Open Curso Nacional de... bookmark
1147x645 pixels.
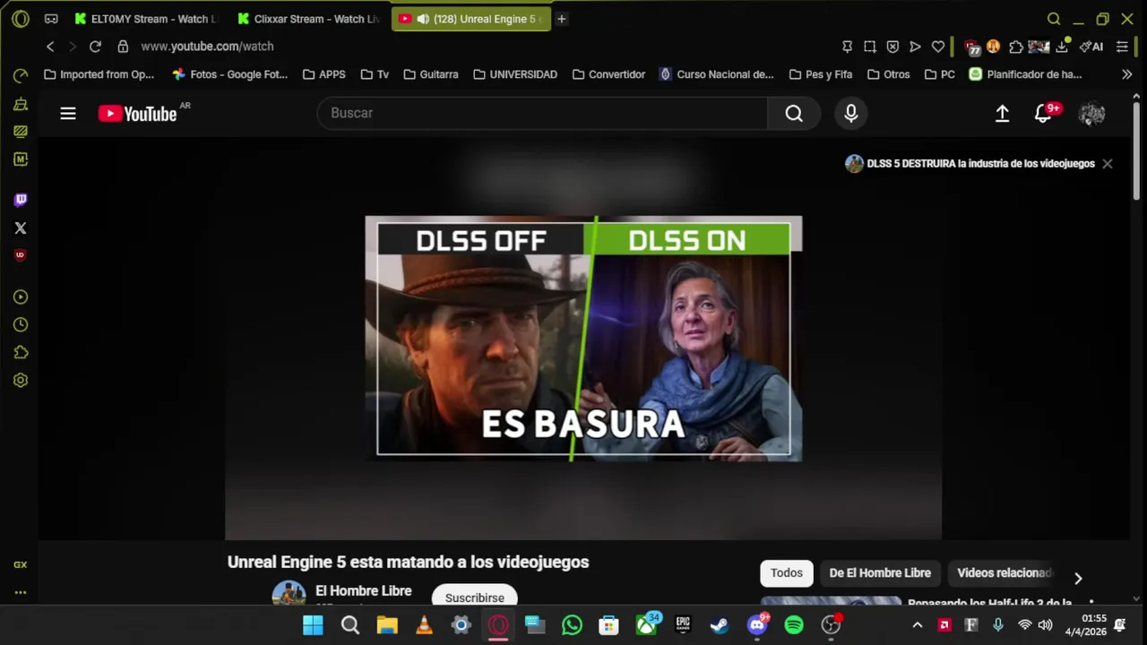pyautogui.click(x=717, y=74)
